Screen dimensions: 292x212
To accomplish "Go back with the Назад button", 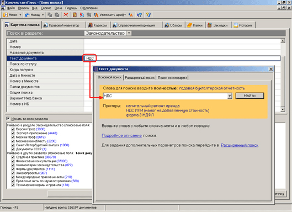I will tap(33, 15).
